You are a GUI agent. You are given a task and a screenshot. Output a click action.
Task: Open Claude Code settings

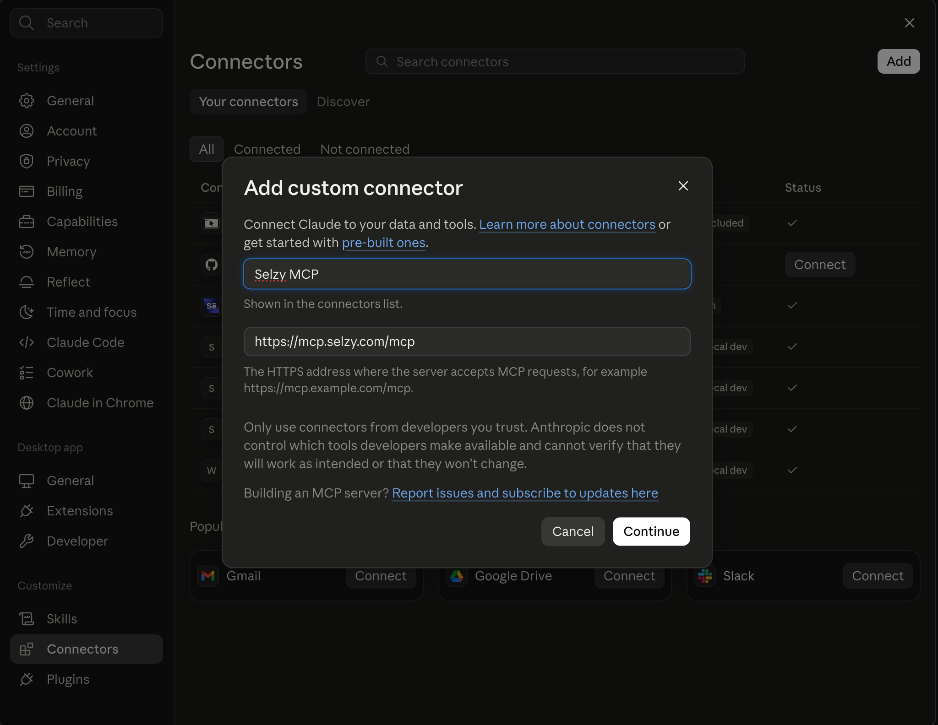tap(86, 342)
